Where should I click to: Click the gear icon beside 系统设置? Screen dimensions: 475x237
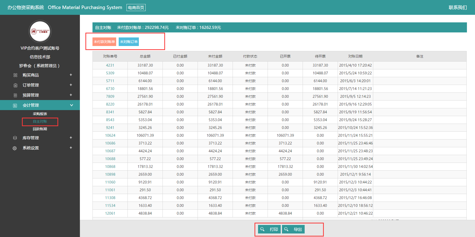click(15, 148)
